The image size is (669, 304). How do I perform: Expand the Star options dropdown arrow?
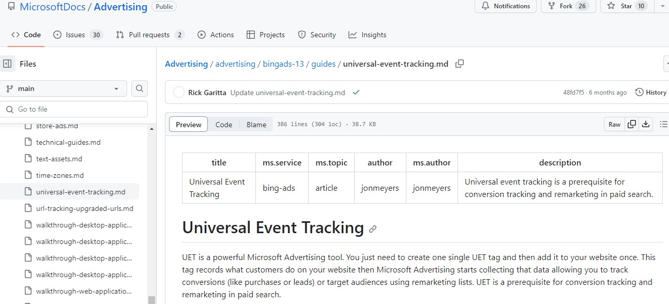coord(661,6)
